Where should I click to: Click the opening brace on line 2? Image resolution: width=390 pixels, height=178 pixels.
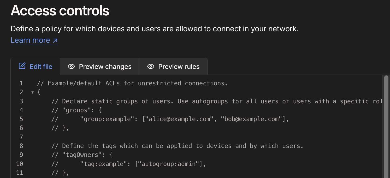tap(39, 92)
